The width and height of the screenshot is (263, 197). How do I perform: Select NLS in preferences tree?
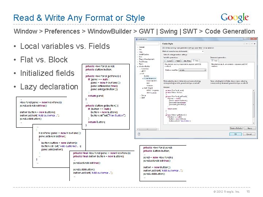(148, 83)
